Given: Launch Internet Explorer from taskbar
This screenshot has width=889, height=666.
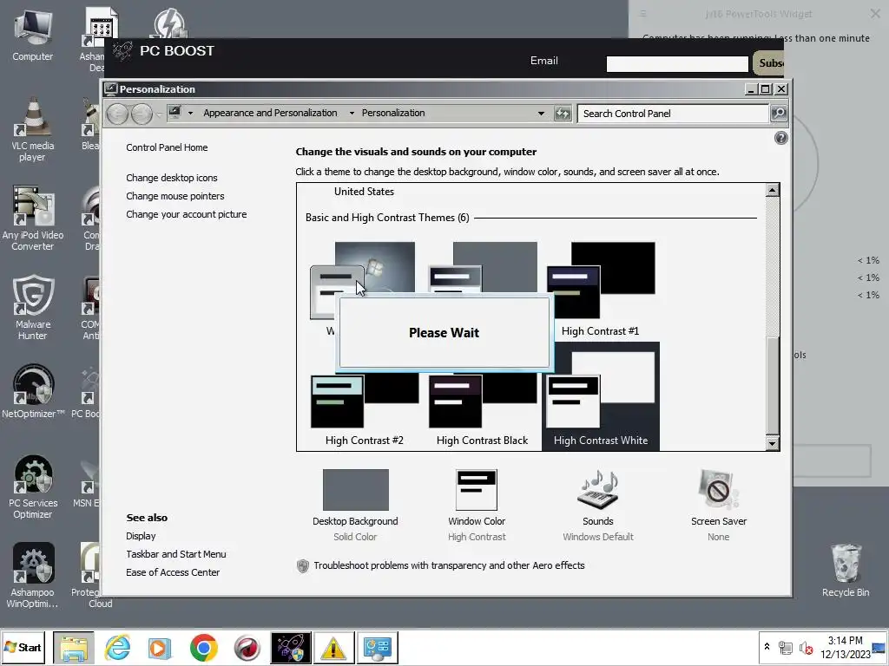Looking at the screenshot, I should point(117,647).
